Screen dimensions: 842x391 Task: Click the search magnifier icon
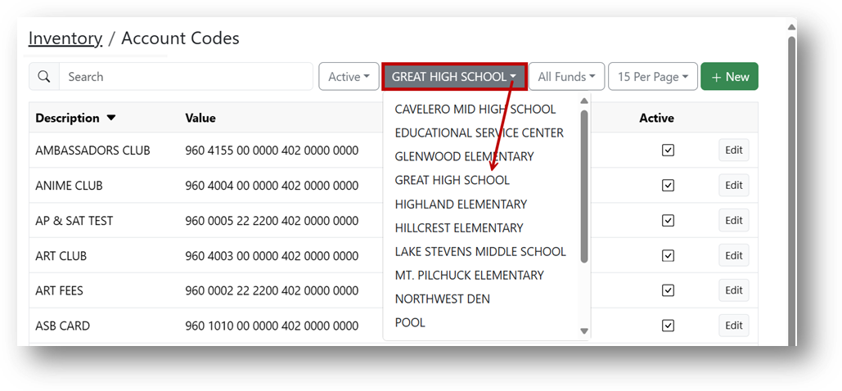pyautogui.click(x=44, y=77)
